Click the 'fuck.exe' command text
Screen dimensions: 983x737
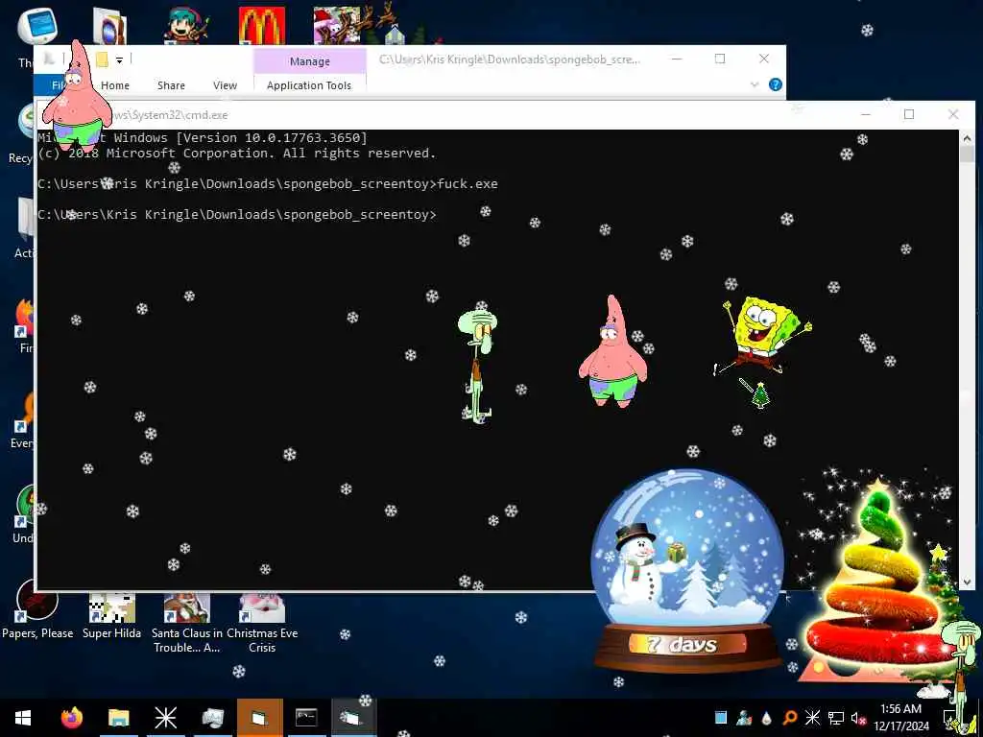(468, 184)
